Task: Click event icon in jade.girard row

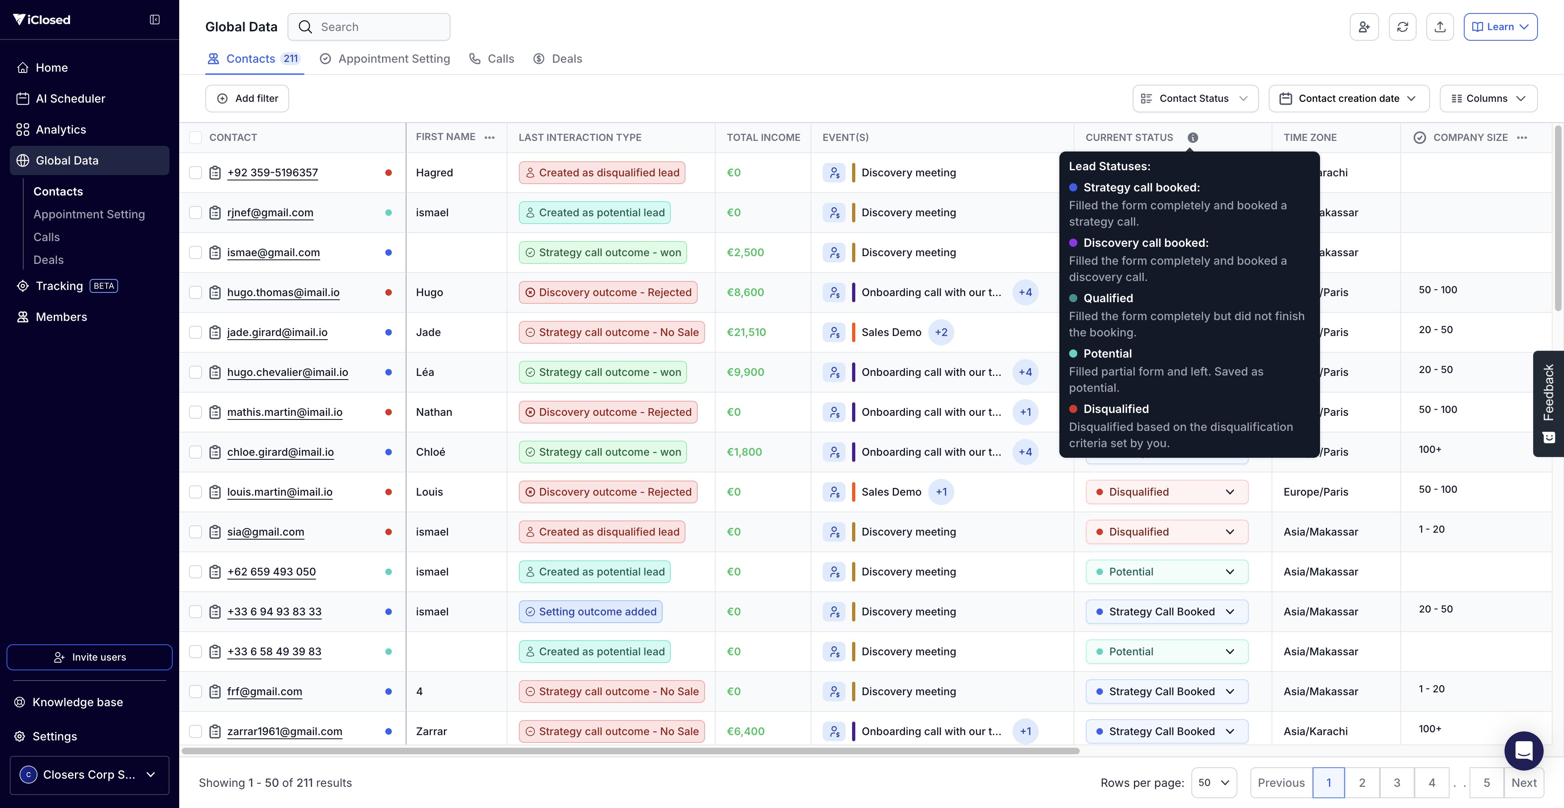Action: coord(834,332)
